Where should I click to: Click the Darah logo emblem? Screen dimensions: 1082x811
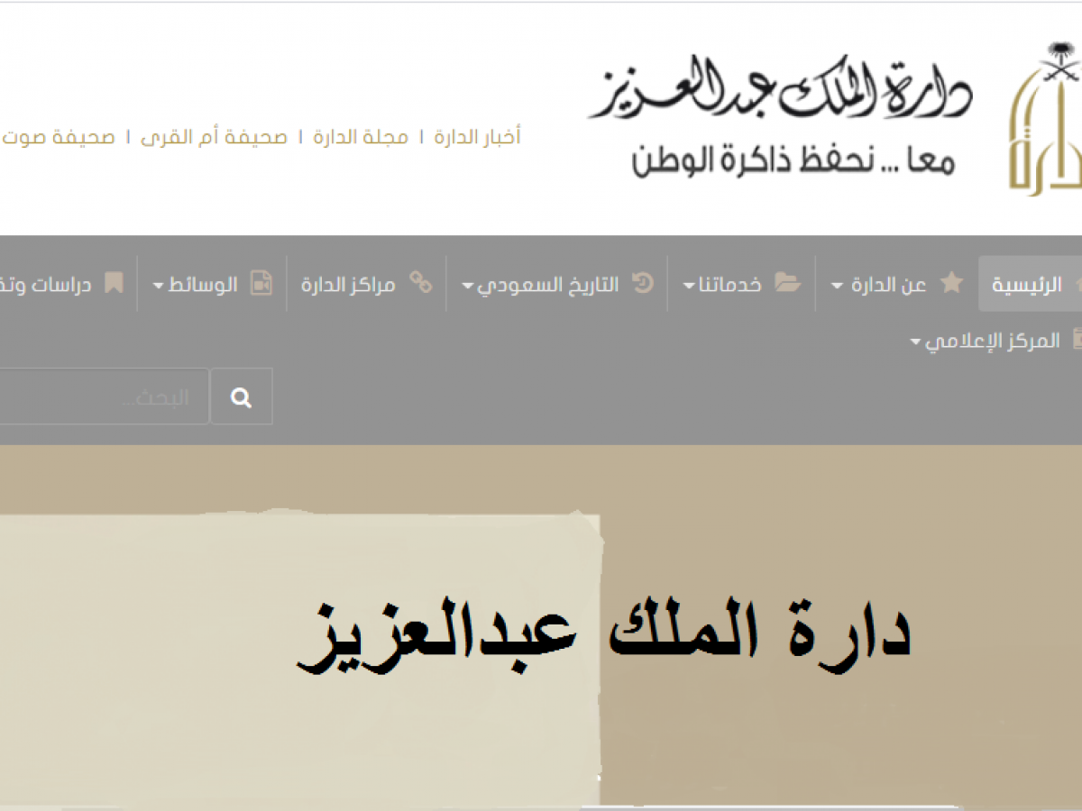pos(1046,117)
